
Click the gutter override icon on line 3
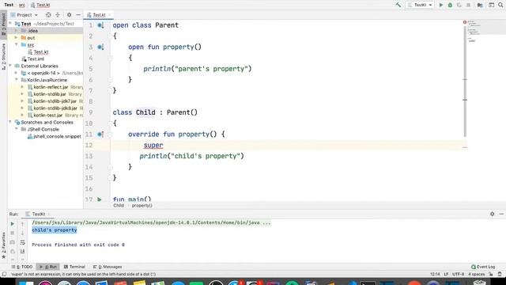tap(100, 47)
